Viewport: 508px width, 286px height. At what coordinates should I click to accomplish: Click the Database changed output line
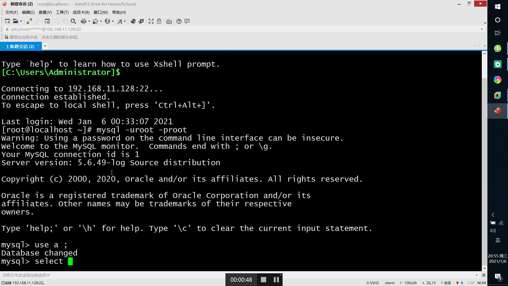click(x=39, y=253)
